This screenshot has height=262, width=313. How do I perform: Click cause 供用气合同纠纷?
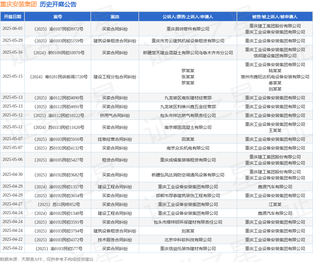click(115, 115)
